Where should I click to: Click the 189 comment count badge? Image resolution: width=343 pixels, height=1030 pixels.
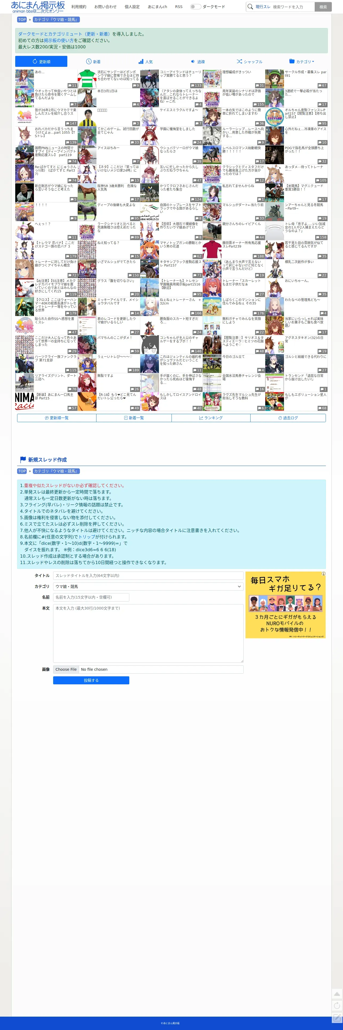coord(134,370)
